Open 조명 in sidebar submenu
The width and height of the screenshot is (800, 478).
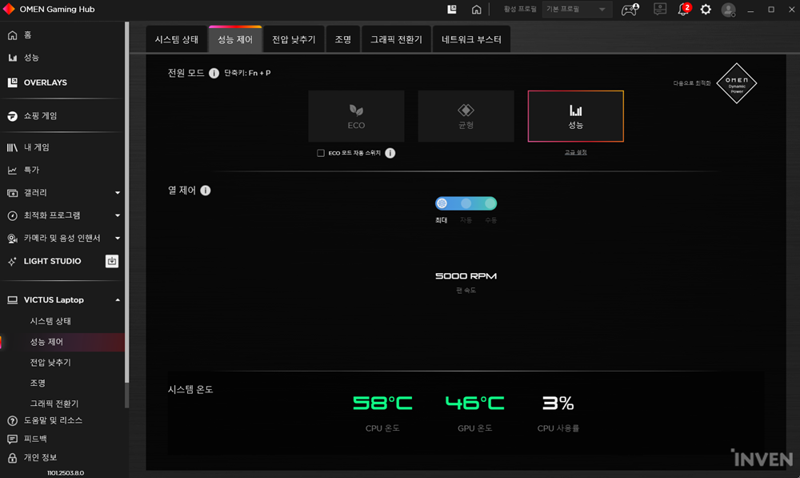point(38,383)
